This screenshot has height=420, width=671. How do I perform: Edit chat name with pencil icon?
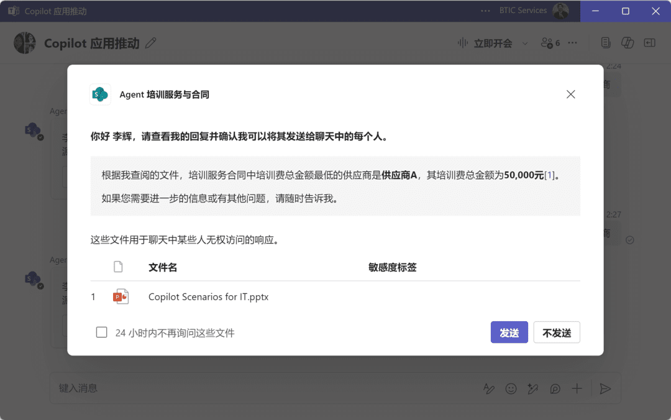click(150, 43)
